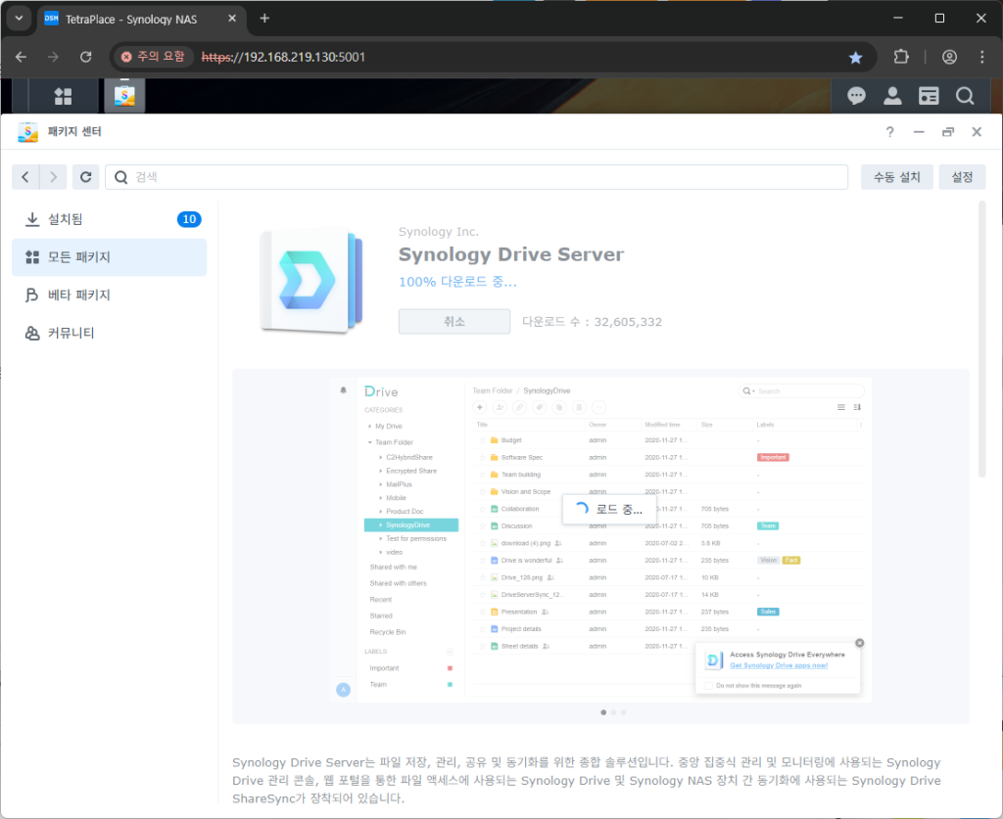Click the 다운로드 수 : 32,605,332 text
Viewport: 1003px width, 819px height.
tap(593, 322)
